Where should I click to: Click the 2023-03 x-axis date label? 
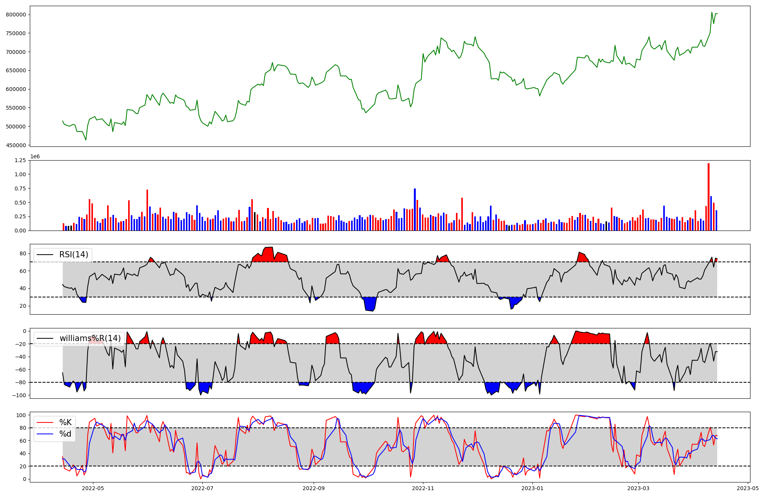tap(638, 488)
